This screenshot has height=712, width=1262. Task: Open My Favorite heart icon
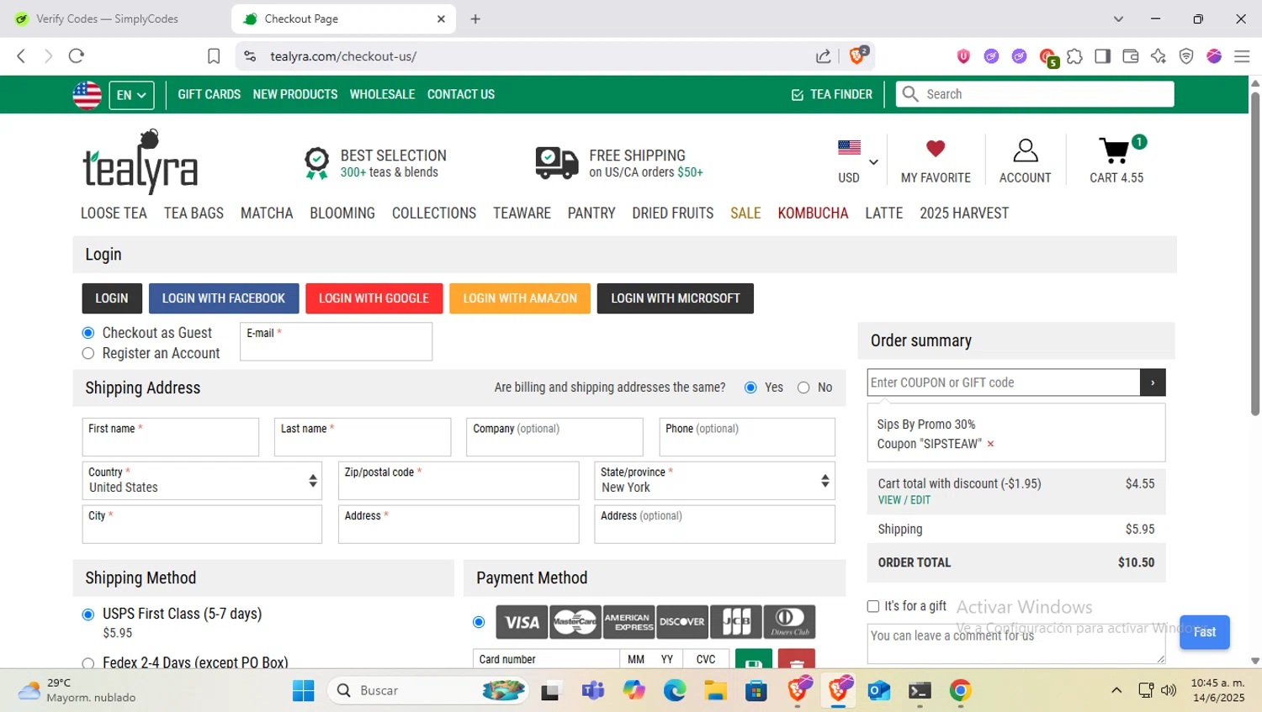[936, 149]
